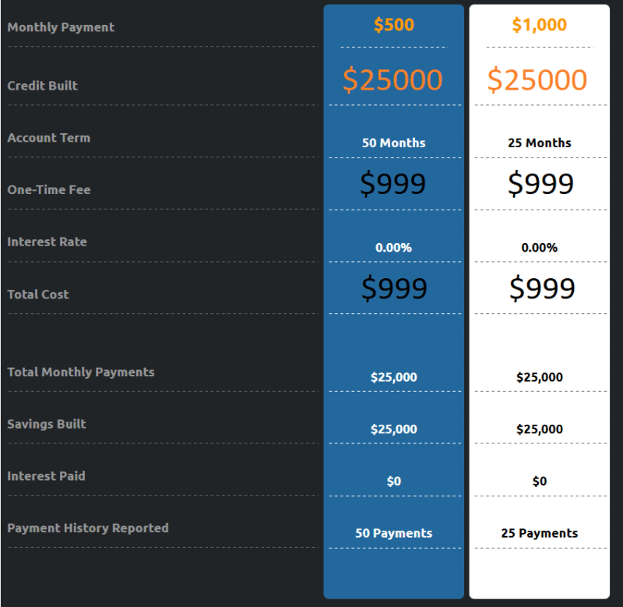Click the Account Term label

tap(49, 138)
